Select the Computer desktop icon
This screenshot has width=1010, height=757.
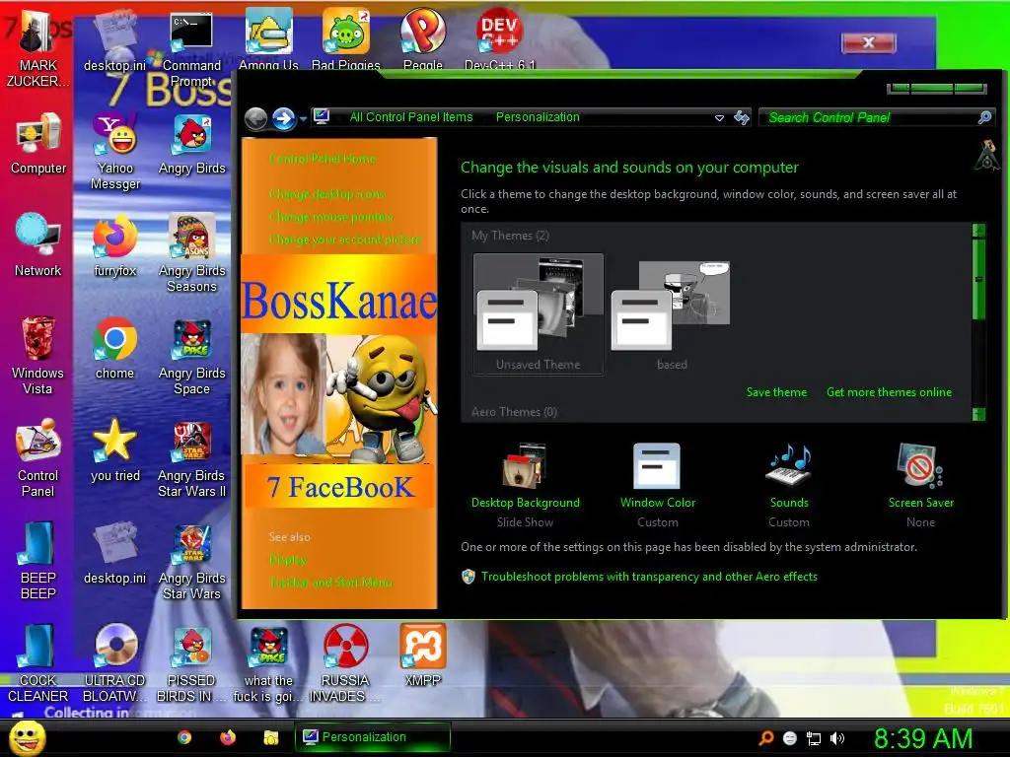click(38, 143)
